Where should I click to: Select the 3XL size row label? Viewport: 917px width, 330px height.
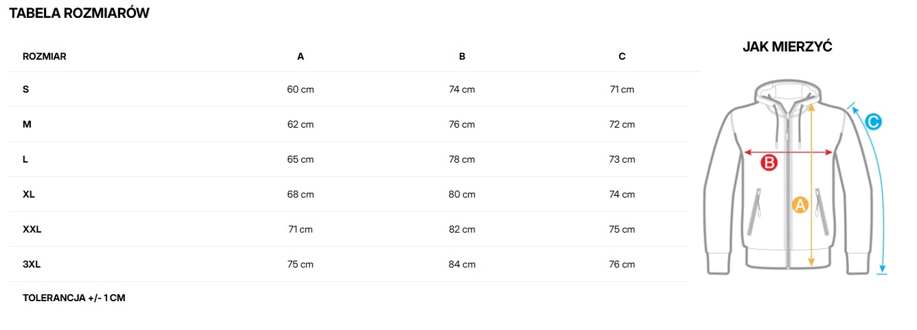point(32,264)
